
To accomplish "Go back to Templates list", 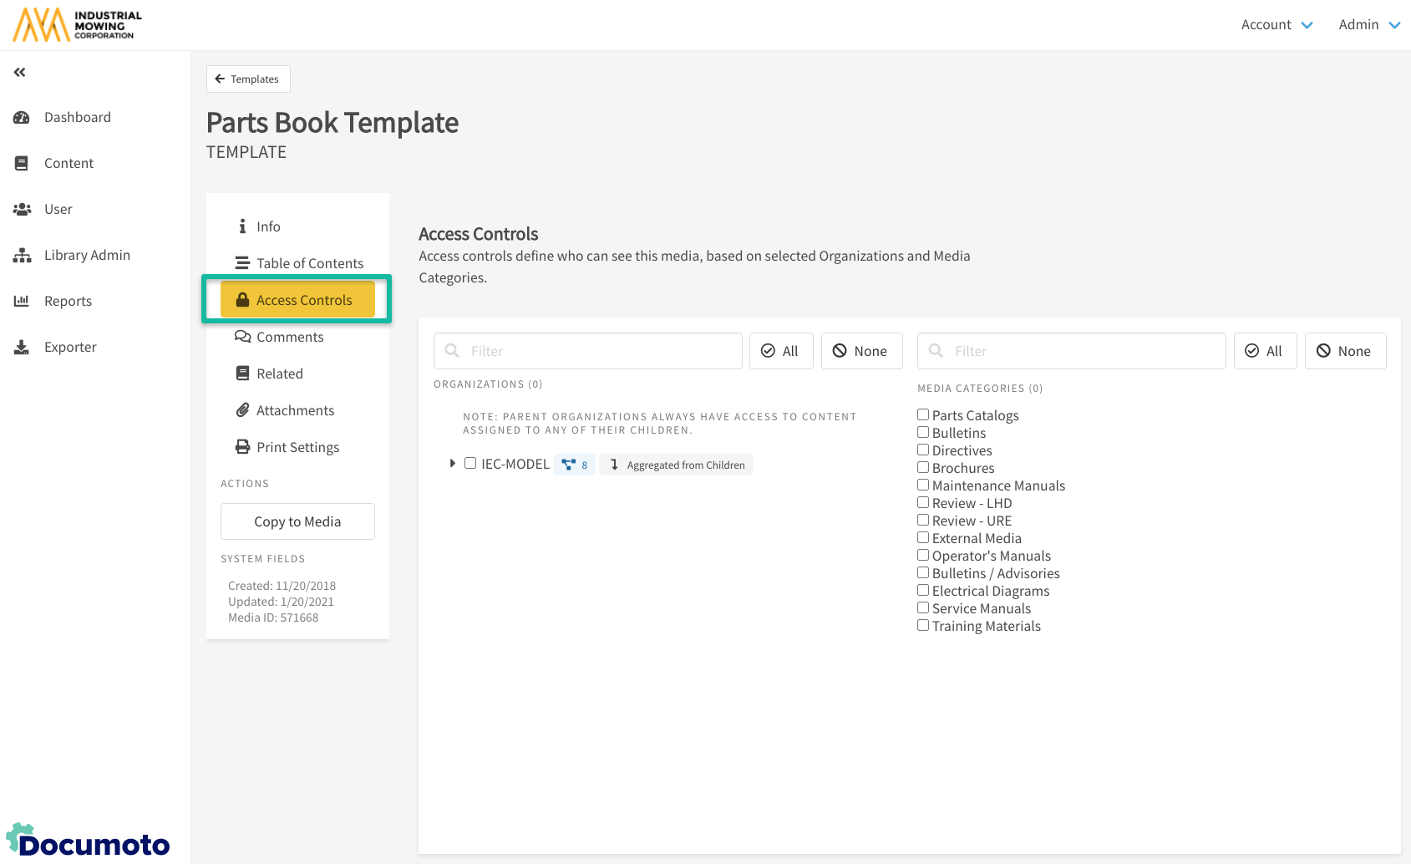I will [248, 79].
